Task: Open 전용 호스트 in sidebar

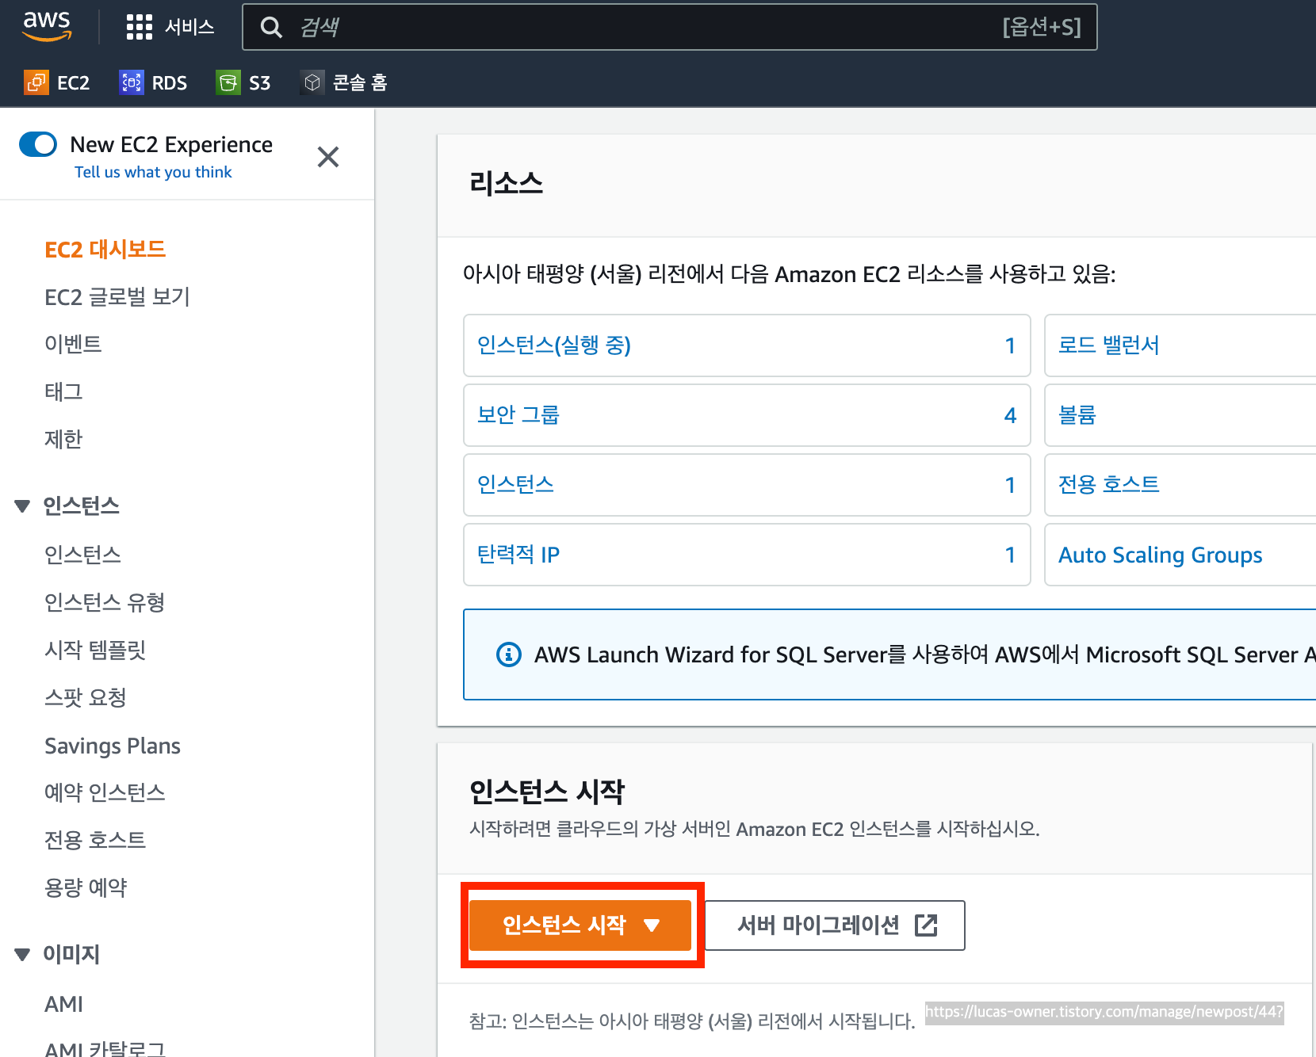Action: pos(95,840)
